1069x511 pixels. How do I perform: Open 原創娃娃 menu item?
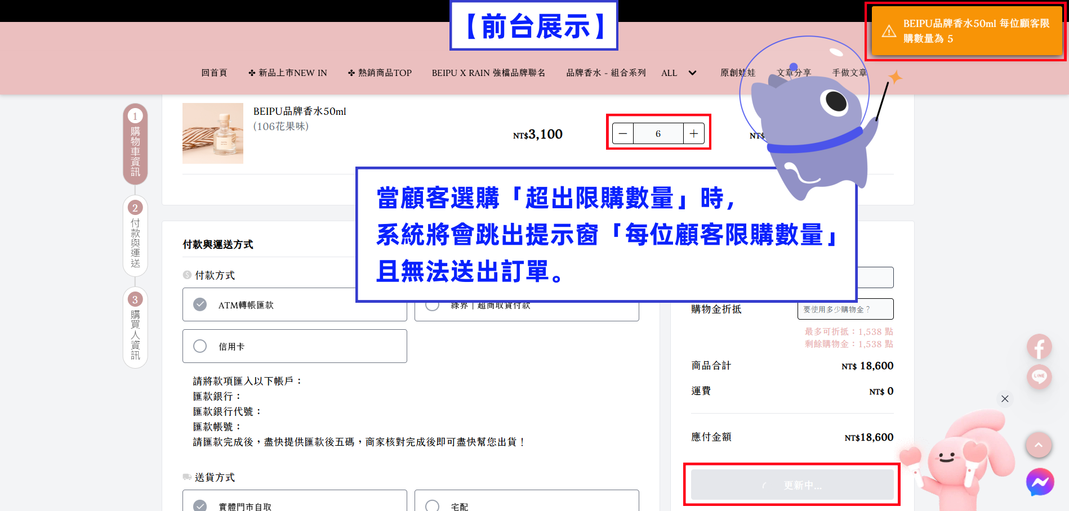(x=738, y=73)
